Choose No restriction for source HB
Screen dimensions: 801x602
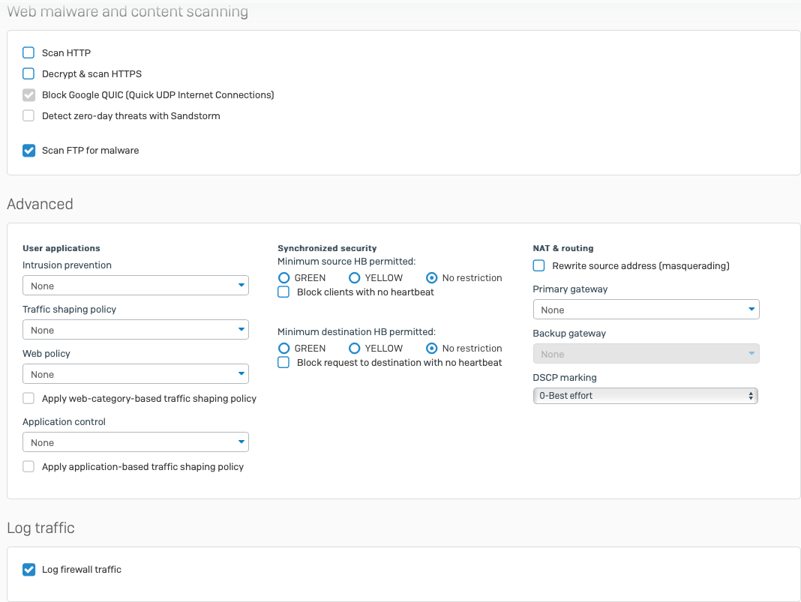432,278
